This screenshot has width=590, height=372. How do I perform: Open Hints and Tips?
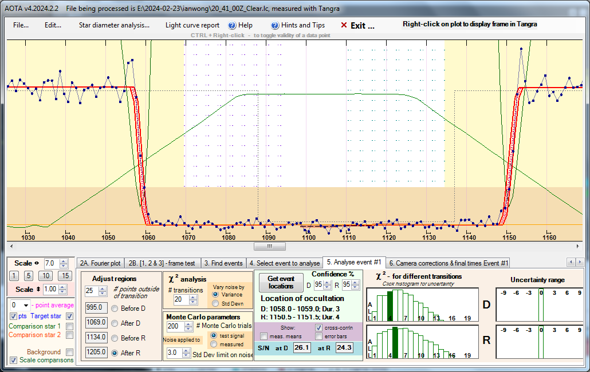302,25
